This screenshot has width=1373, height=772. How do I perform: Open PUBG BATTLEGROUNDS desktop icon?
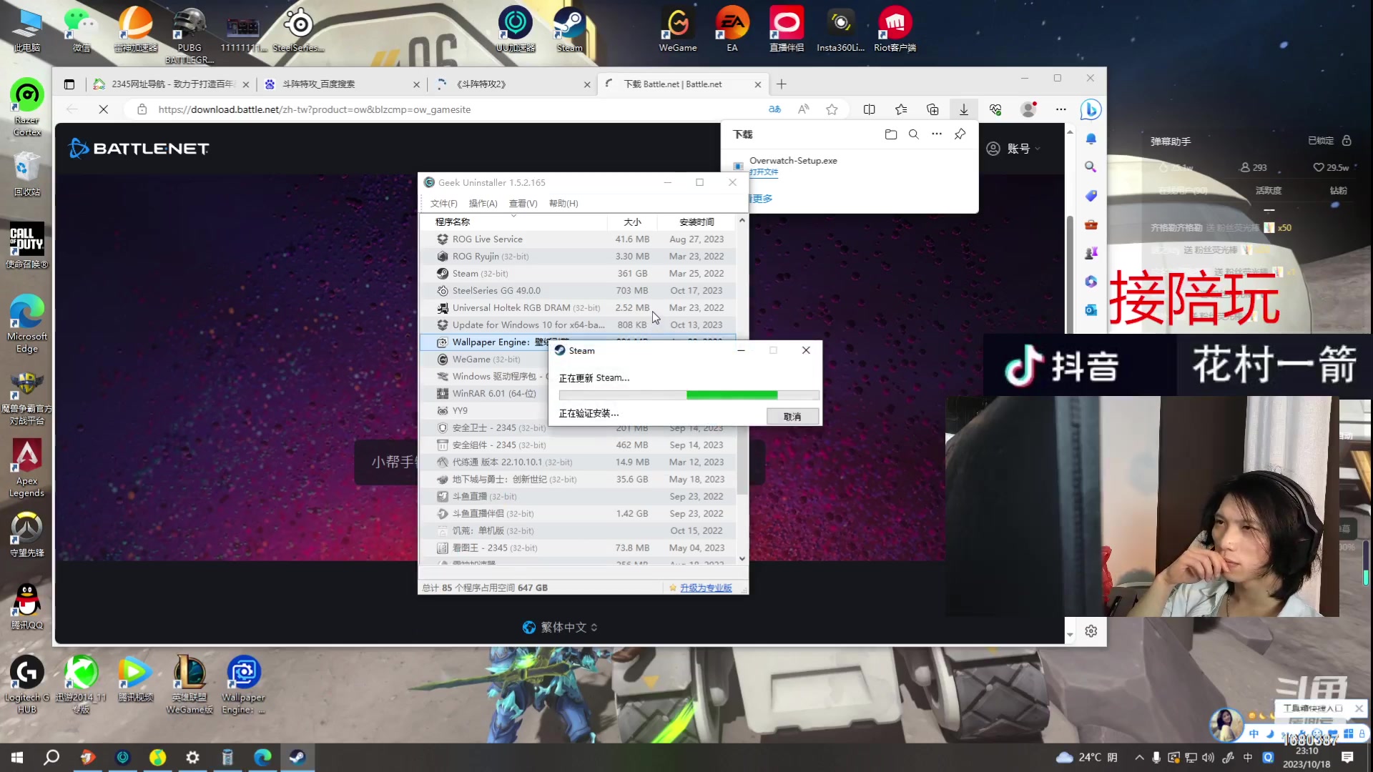[190, 36]
